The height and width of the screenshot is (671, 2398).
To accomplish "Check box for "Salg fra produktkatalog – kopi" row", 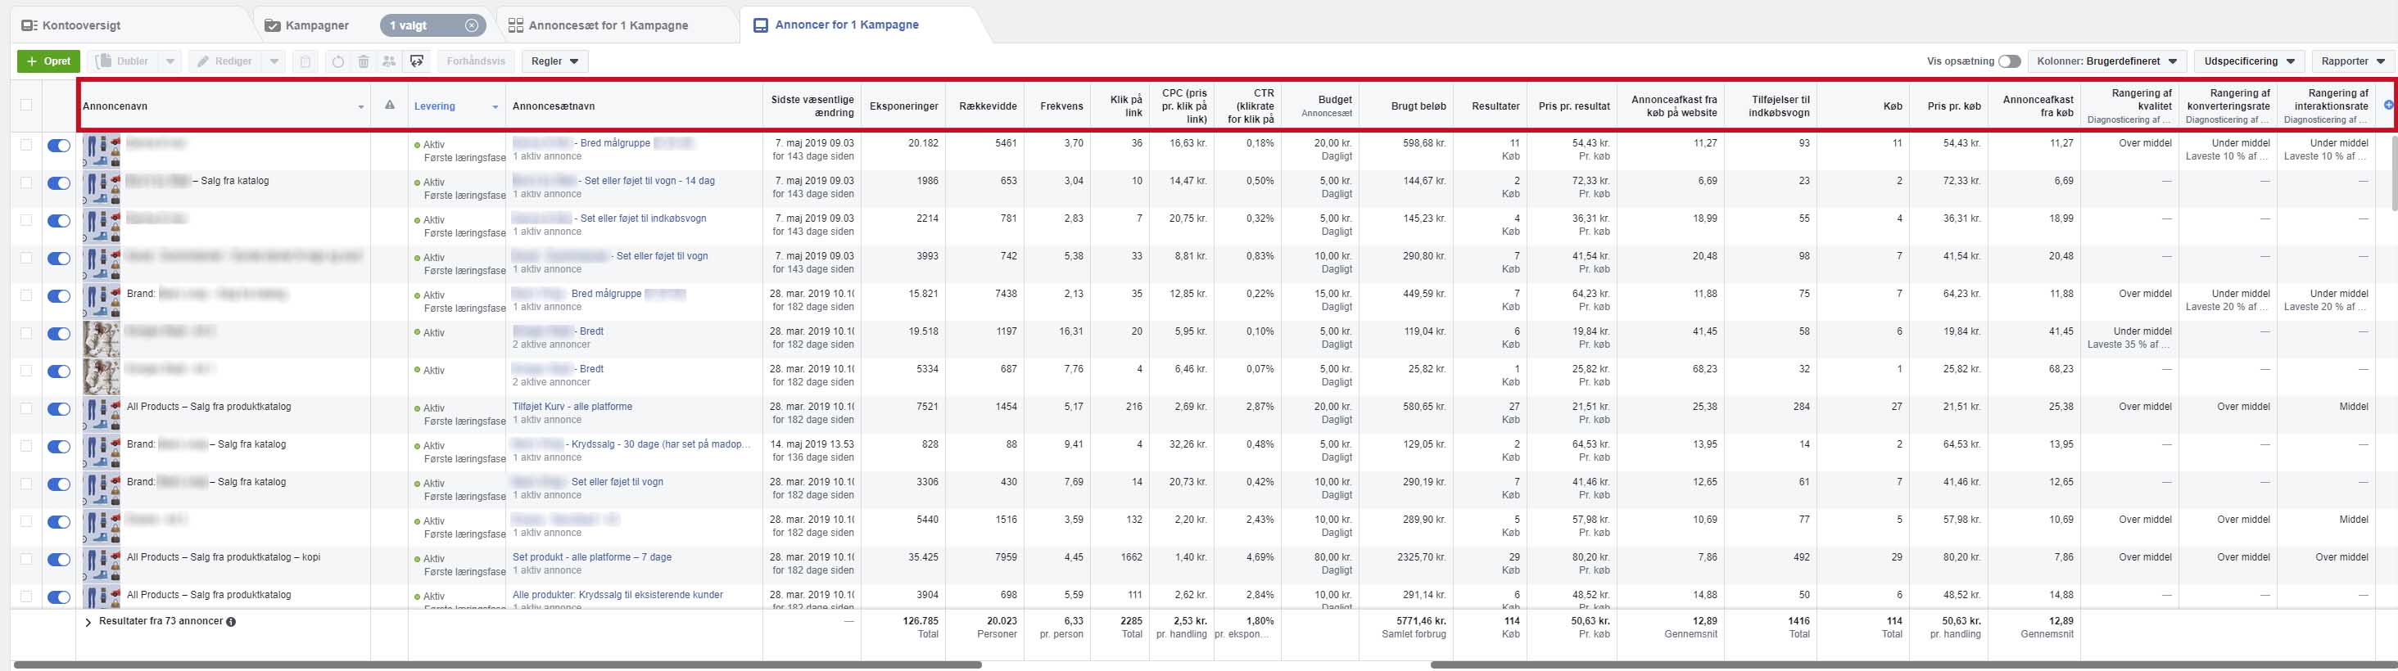I will point(26,558).
